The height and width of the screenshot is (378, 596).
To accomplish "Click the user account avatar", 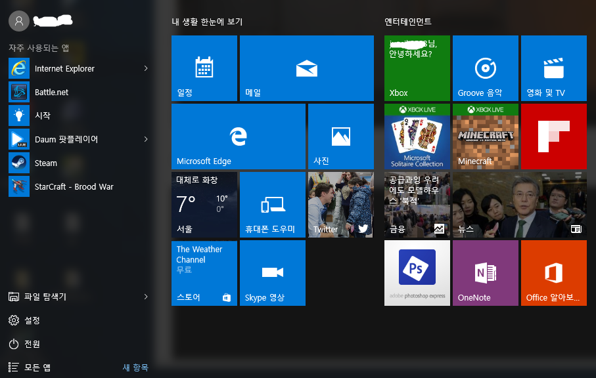I will click(x=18, y=21).
